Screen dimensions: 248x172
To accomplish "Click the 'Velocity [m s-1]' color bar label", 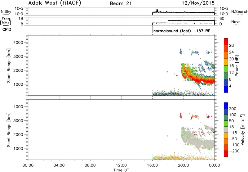I will (x=242, y=129).
